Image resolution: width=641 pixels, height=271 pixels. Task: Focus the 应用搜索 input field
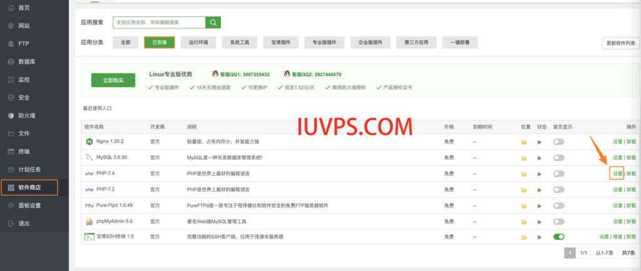coord(160,23)
